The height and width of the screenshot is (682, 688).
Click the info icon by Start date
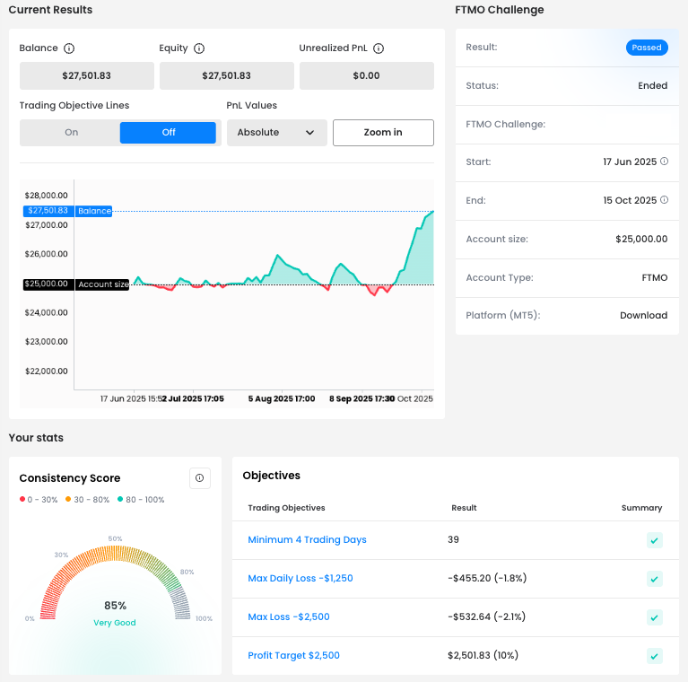pos(665,162)
